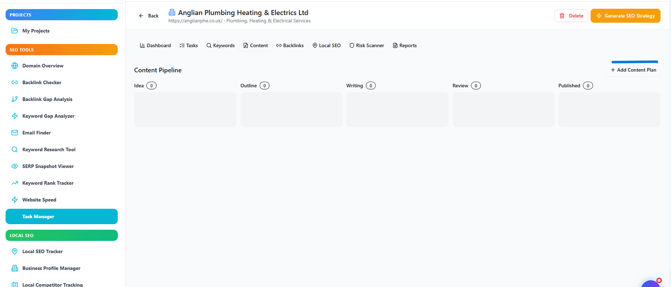The height and width of the screenshot is (287, 671).
Task: Open the Task Manager sidebar item
Action: tap(62, 217)
